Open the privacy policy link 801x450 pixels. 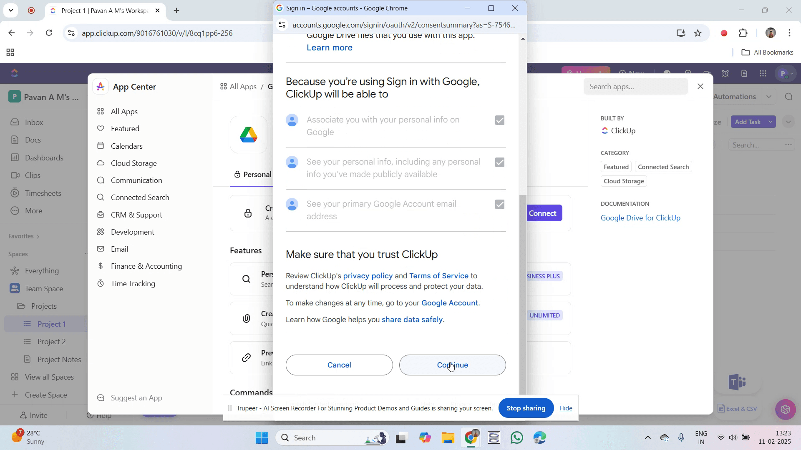pyautogui.click(x=368, y=276)
